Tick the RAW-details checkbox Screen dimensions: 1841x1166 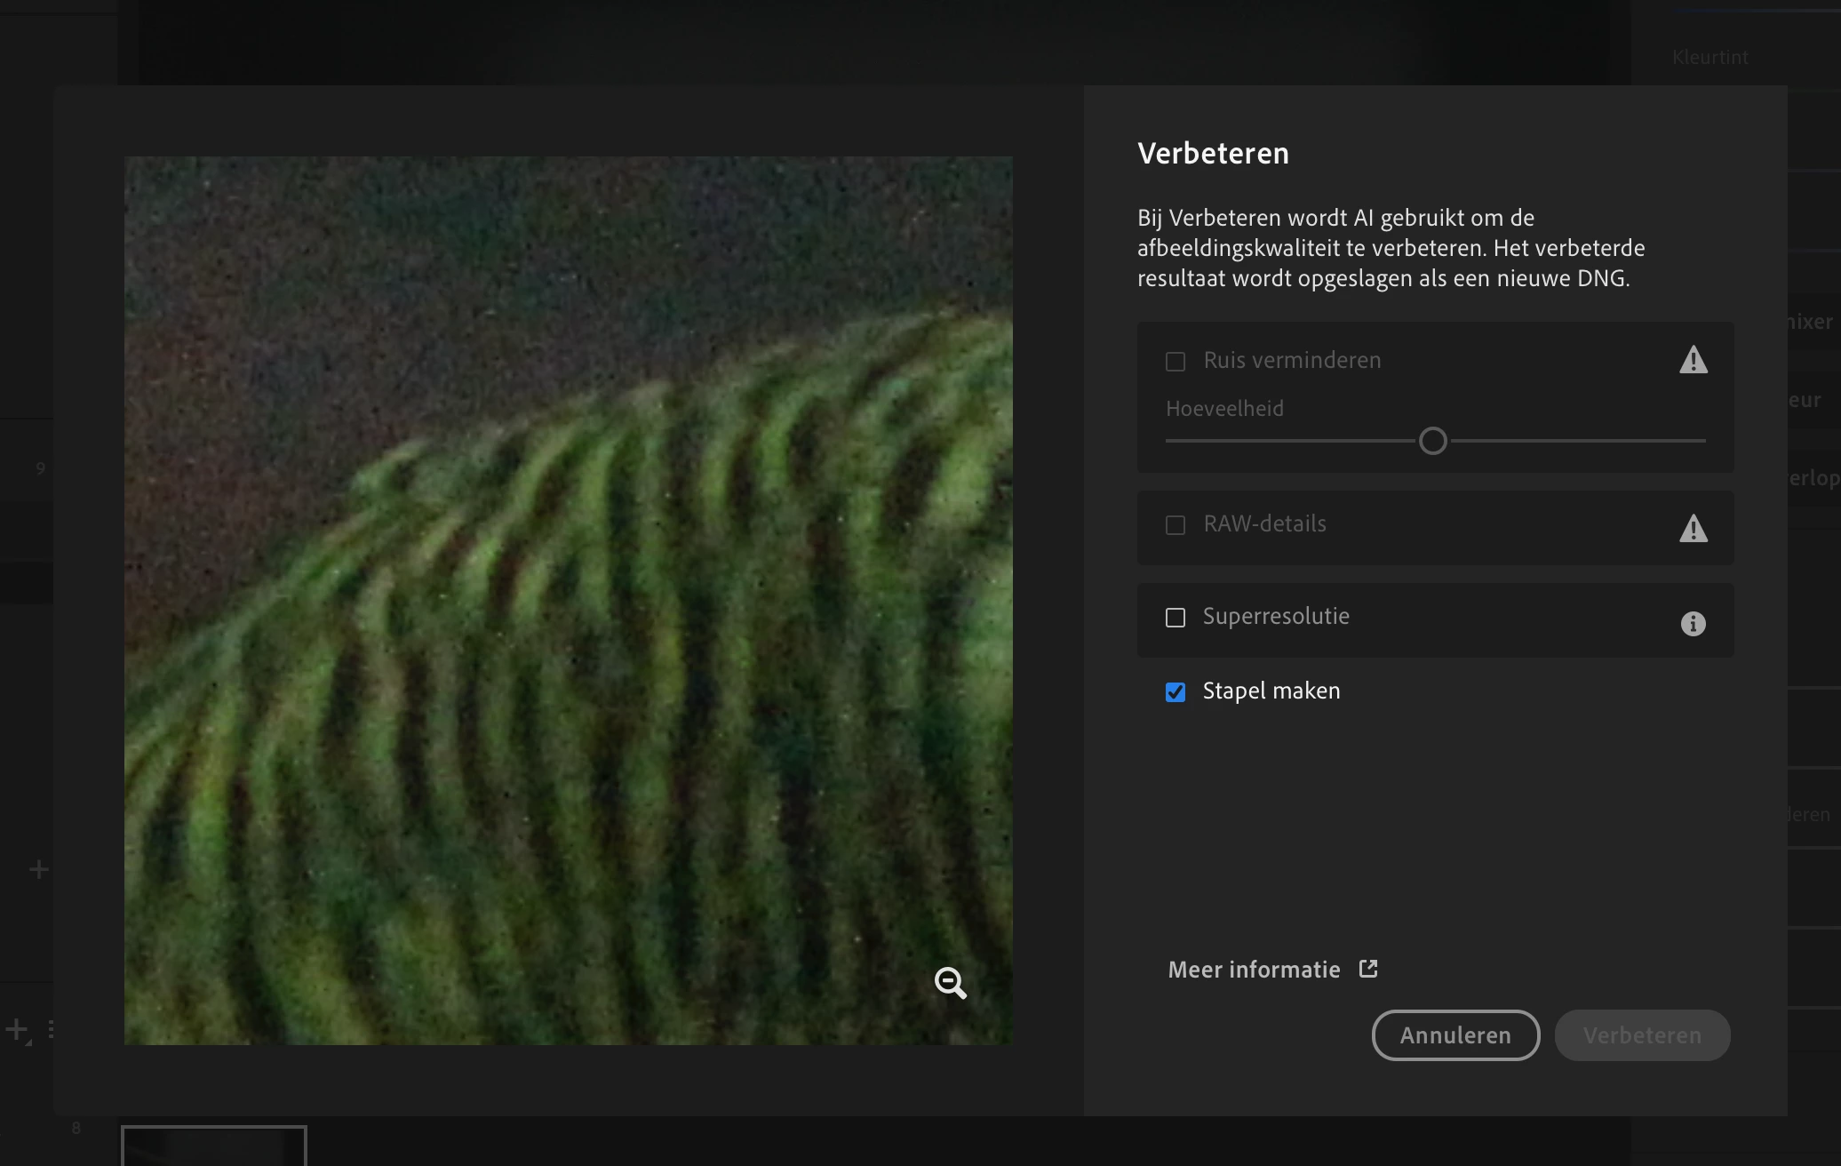point(1176,525)
